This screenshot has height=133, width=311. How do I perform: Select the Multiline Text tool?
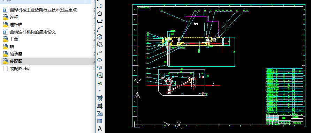(100, 128)
